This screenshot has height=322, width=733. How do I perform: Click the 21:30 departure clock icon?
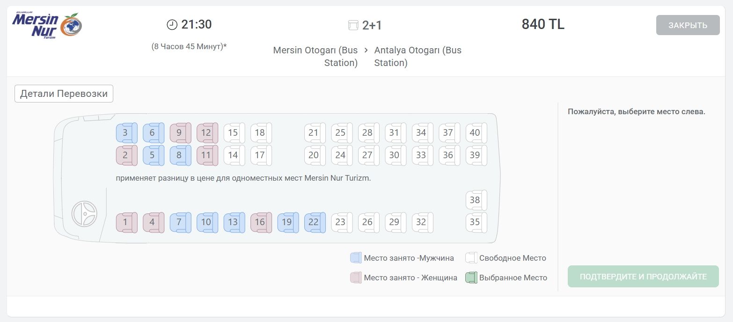(x=172, y=25)
